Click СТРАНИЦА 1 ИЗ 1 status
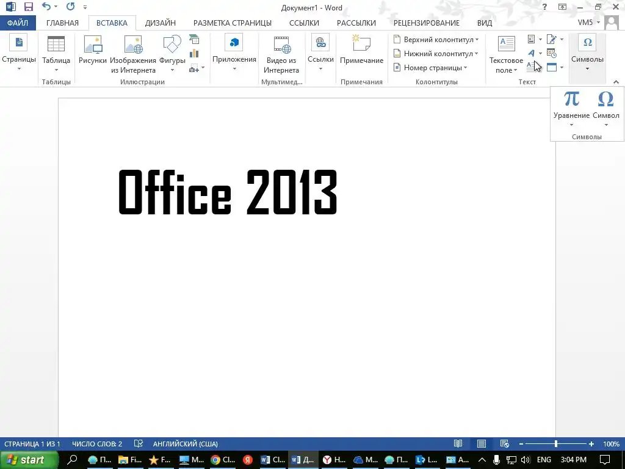Screen dimensions: 625x469 [x=32, y=444]
